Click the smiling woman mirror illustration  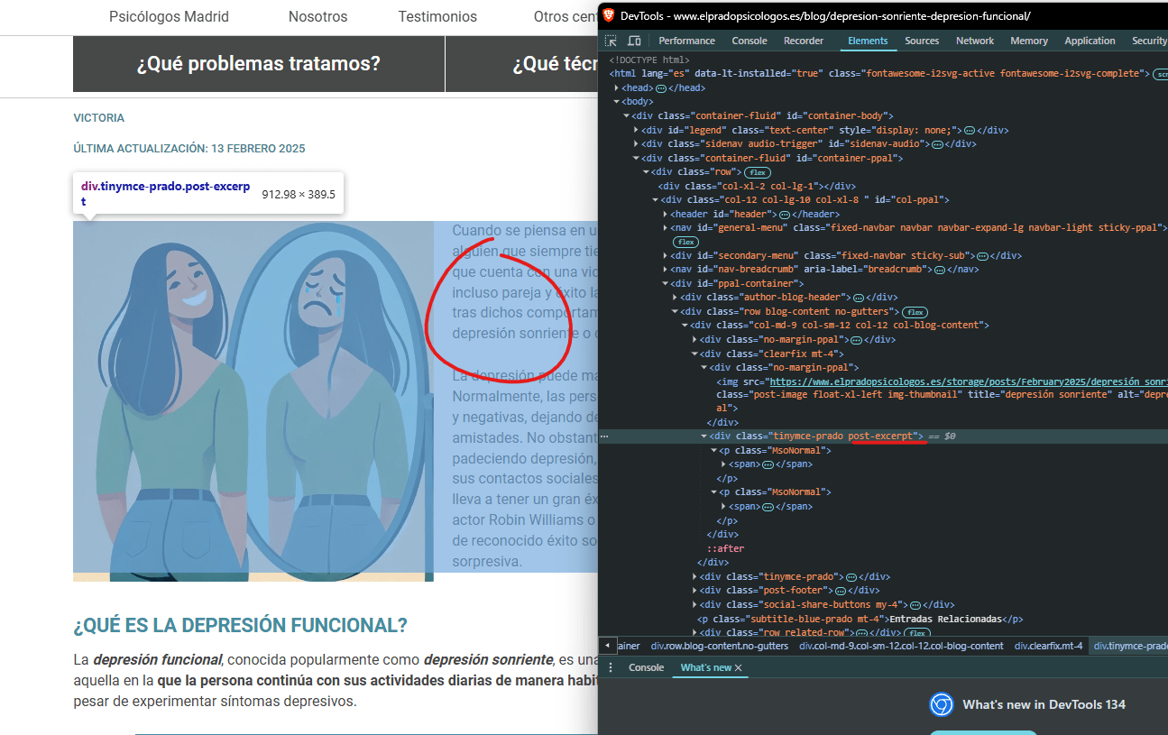pos(253,401)
